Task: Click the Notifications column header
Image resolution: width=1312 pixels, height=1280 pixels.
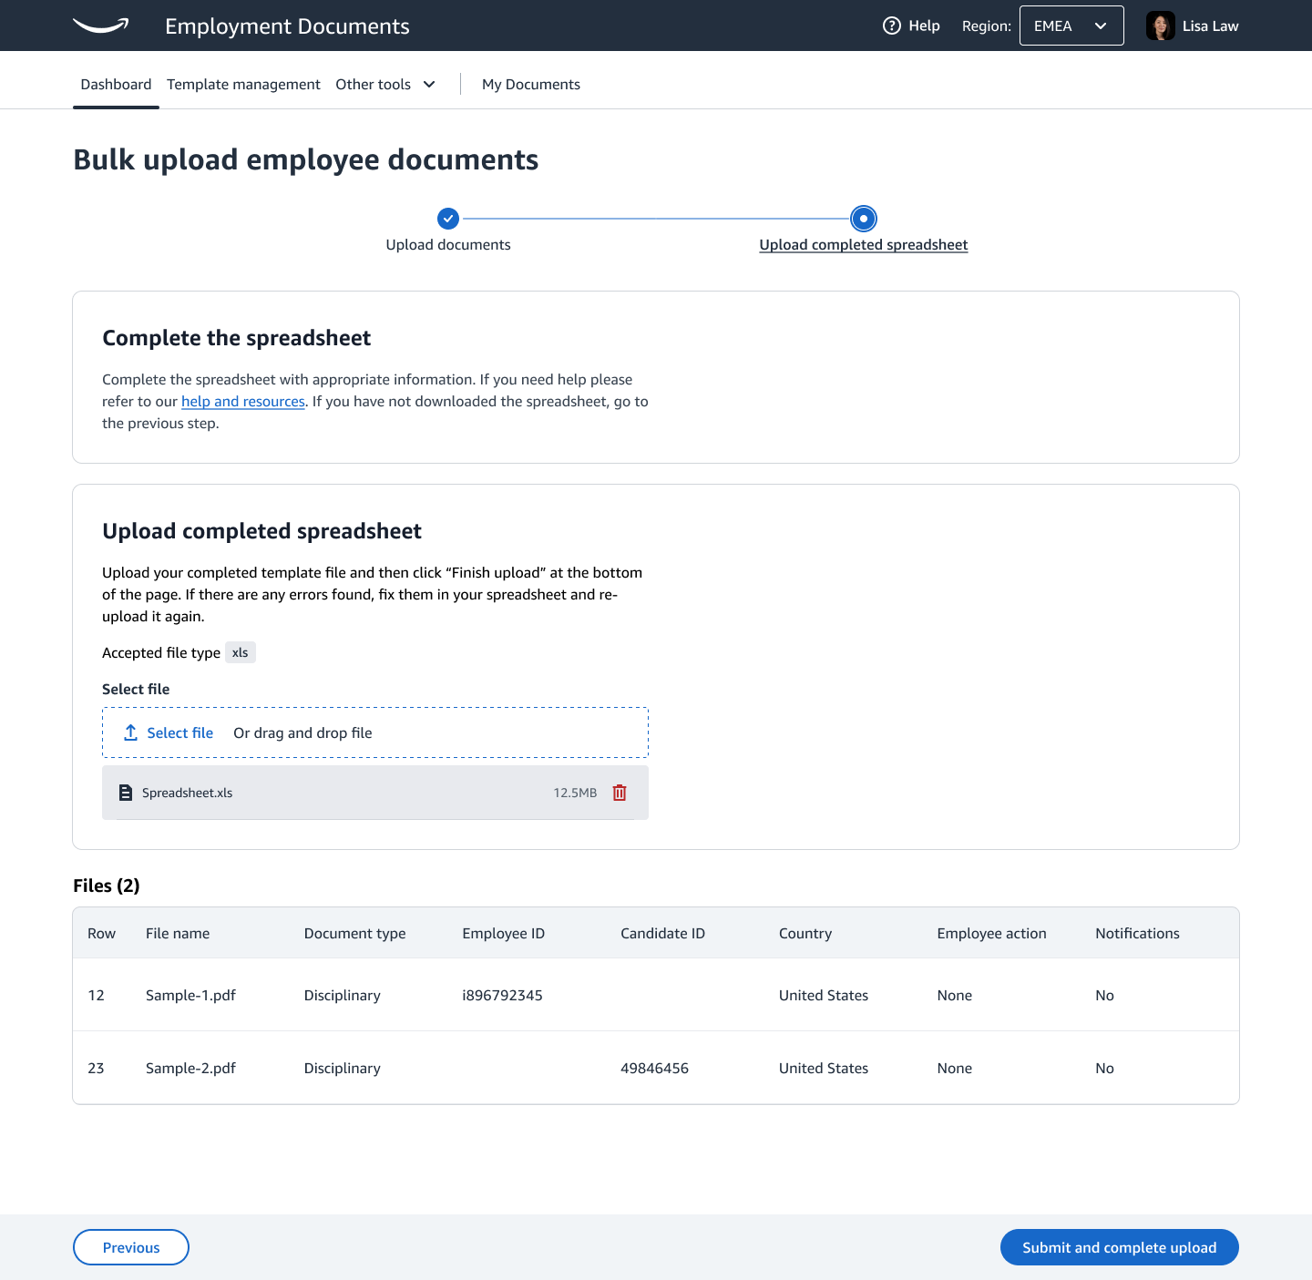Action: point(1138,933)
